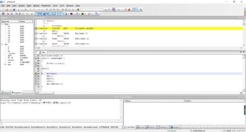This screenshot has width=246, height=132.
Task: Toggle Start/Stop Debug Session
Action: point(114,10)
